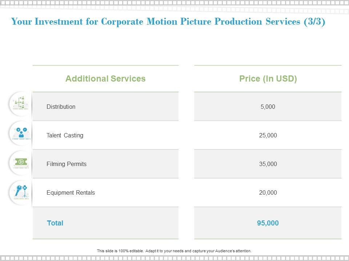Select the Distribution row label

(61, 107)
